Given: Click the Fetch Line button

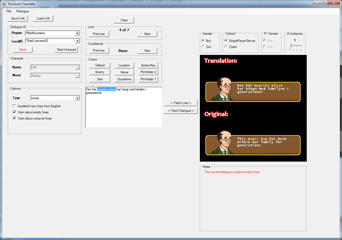Looking at the screenshot, I should pyautogui.click(x=181, y=103).
